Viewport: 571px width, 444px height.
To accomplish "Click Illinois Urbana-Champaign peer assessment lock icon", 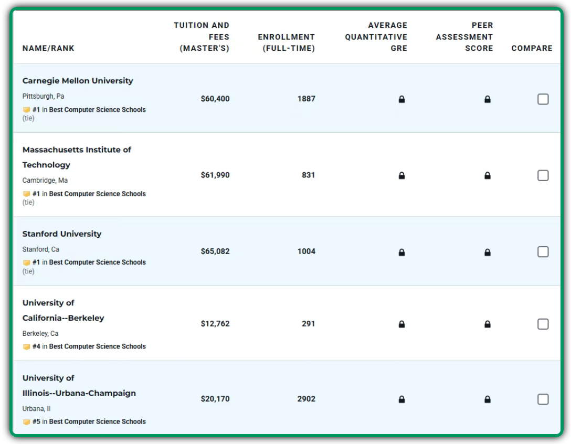I will 487,399.
